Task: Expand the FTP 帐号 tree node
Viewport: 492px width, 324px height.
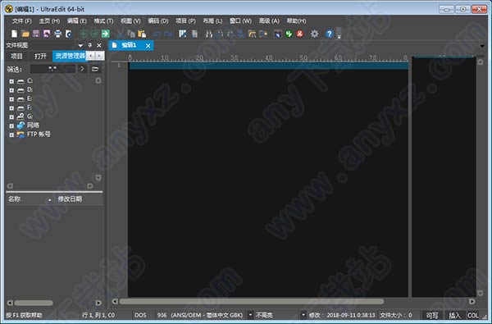Action: (11, 135)
